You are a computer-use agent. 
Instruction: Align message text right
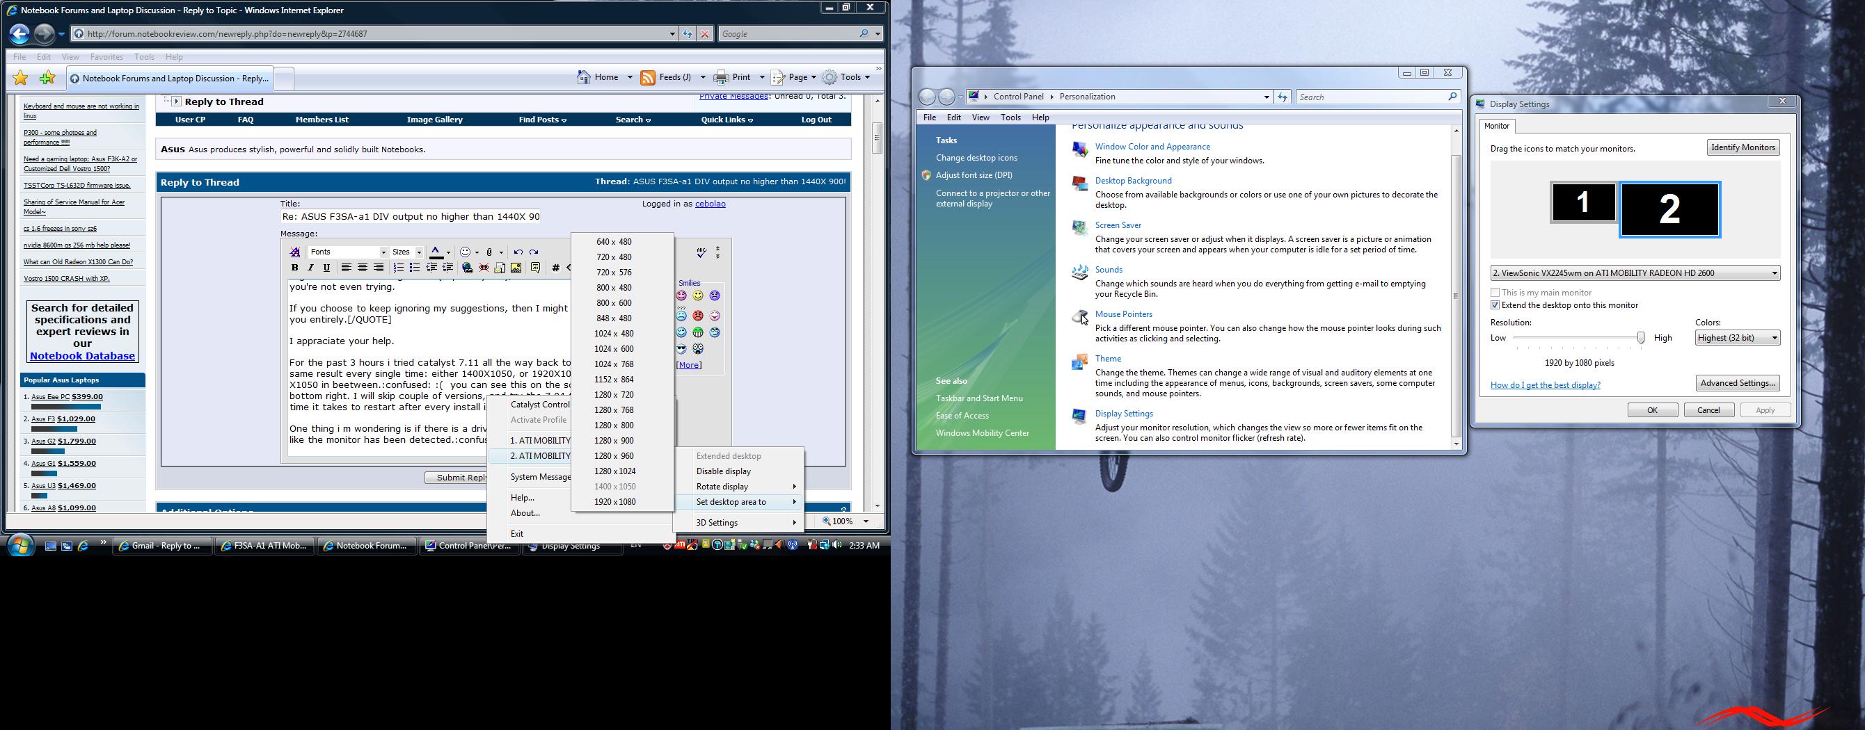pyautogui.click(x=378, y=268)
